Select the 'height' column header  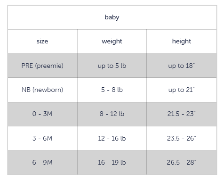(x=182, y=42)
